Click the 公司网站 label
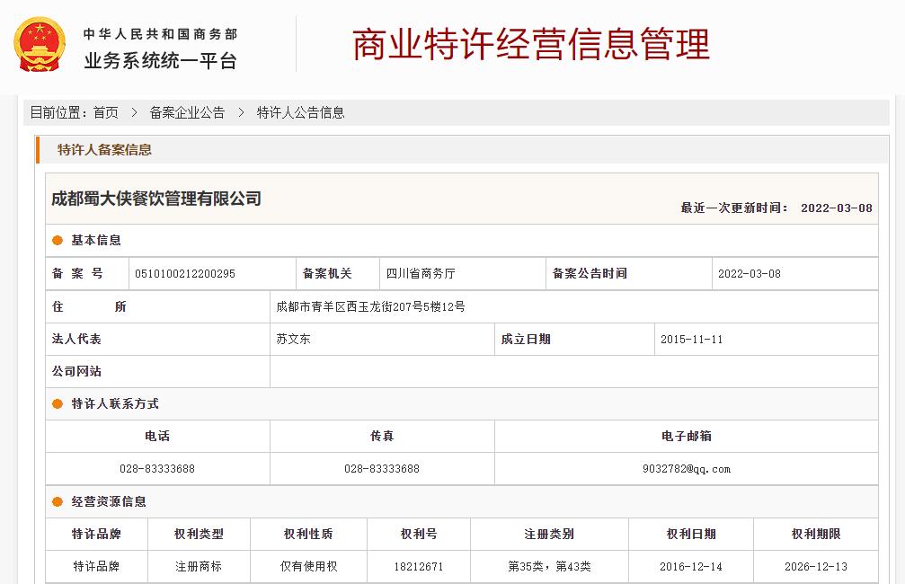Screen dimensions: 905x584 (76, 371)
